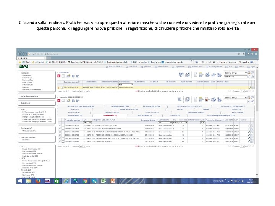Image resolution: width=275 pixels, height=206 pixels.
Task: Open 'Nessuna ricerca' dropdown in lower panel
Action: click(235, 97)
